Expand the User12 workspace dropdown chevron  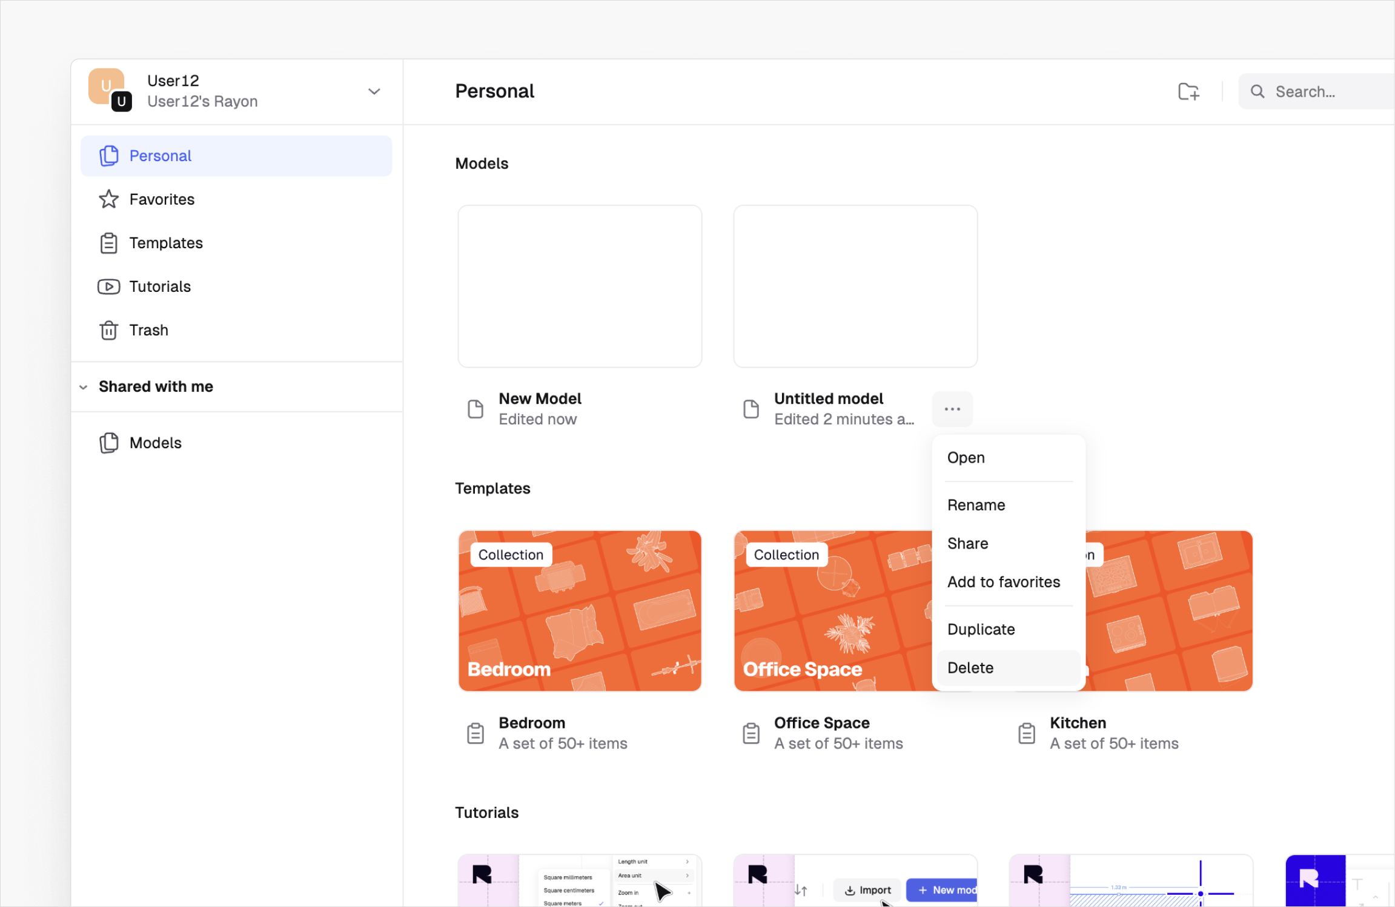(x=374, y=91)
